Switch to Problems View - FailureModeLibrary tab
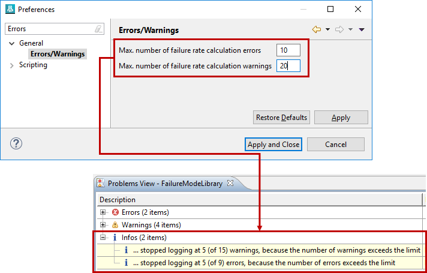 165,183
